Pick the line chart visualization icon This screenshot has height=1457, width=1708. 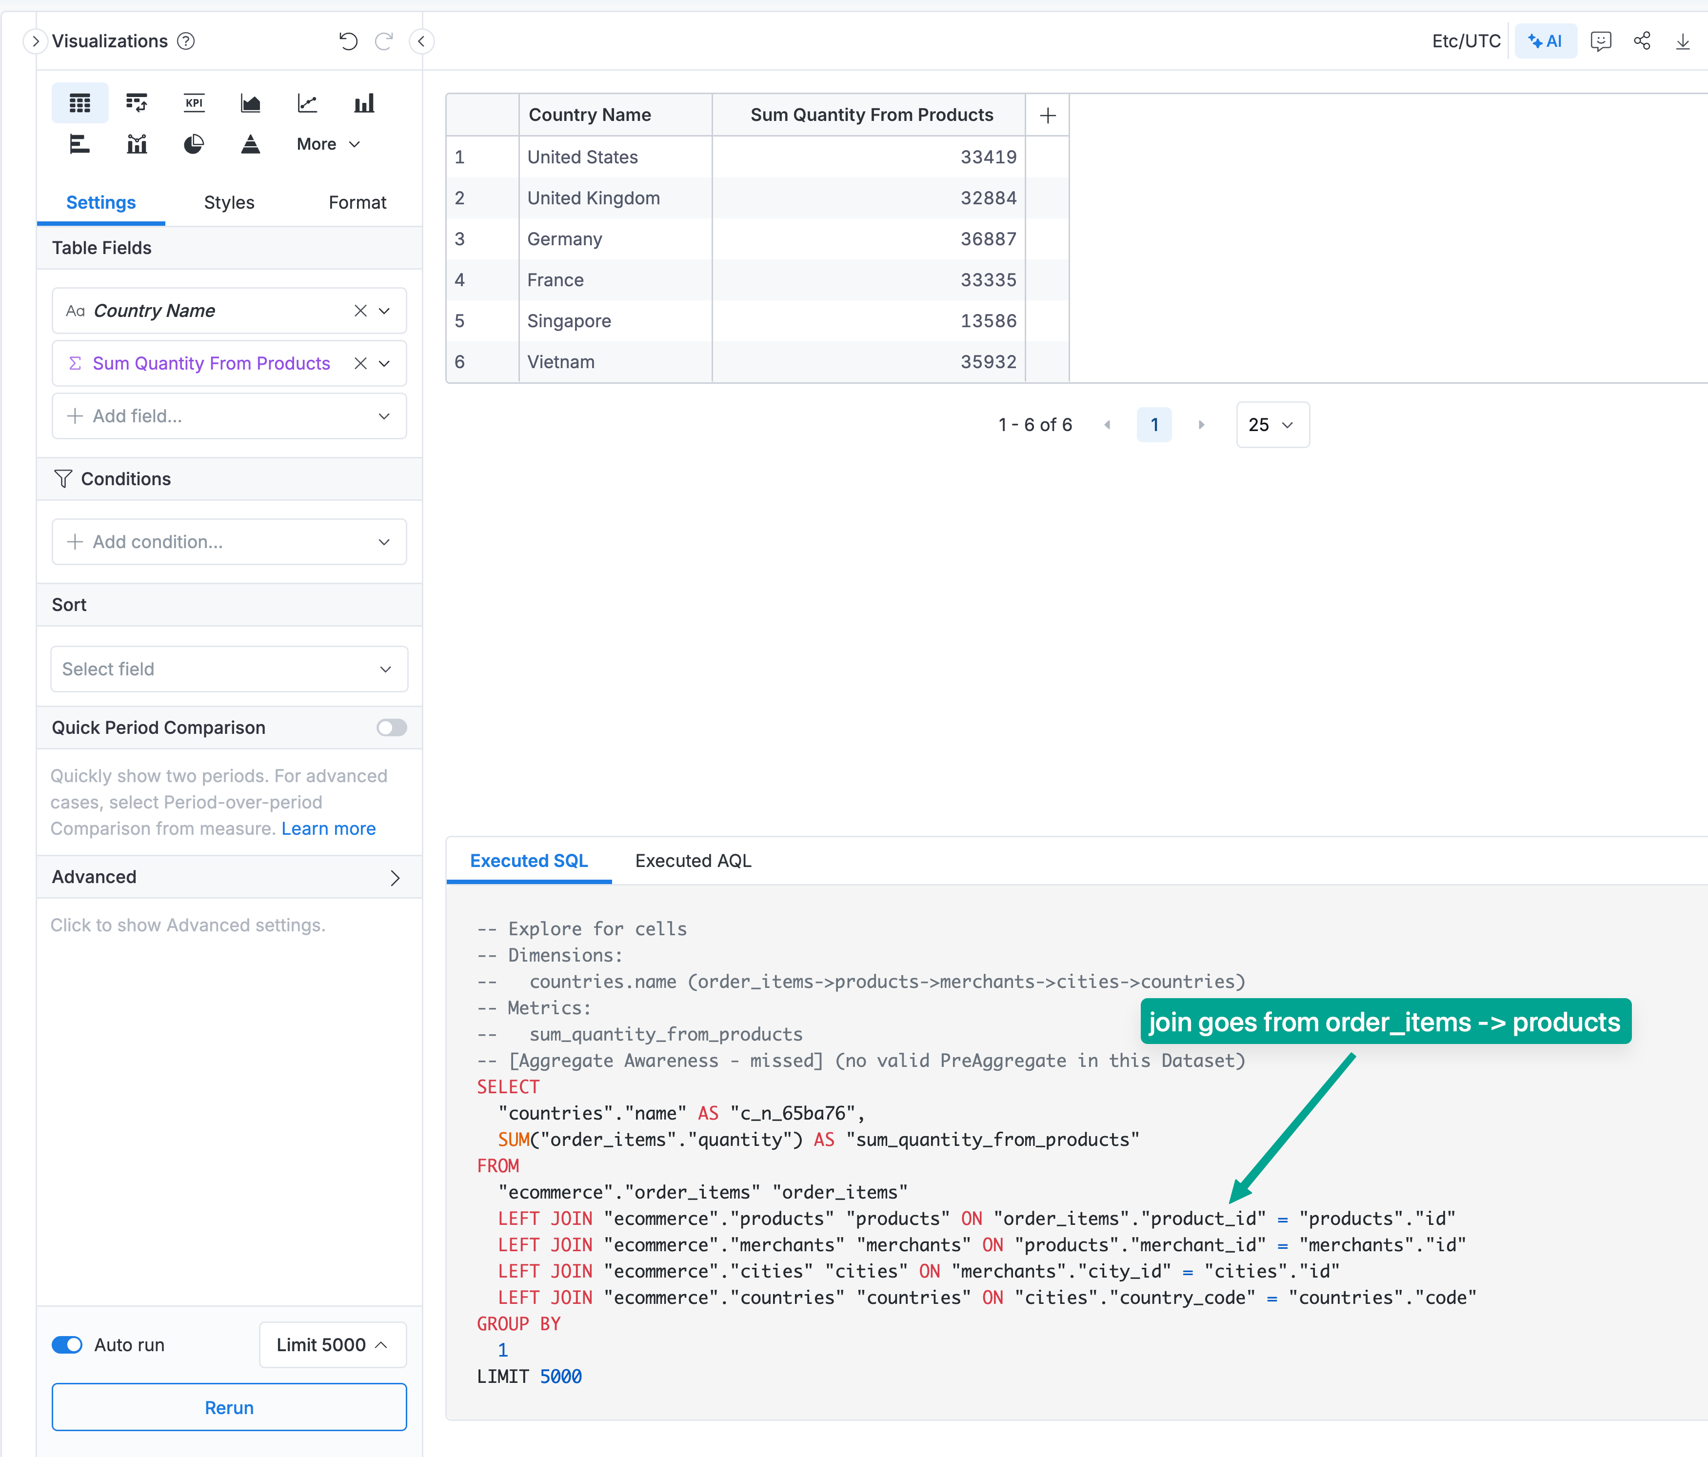pos(307,103)
